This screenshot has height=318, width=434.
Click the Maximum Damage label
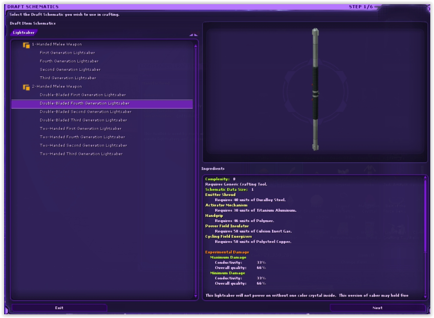[228, 257]
